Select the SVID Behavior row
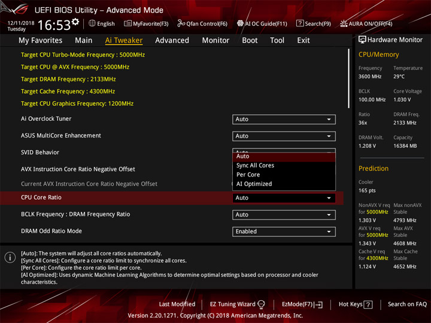Screen dimensions: 431x323 (x=40, y=152)
